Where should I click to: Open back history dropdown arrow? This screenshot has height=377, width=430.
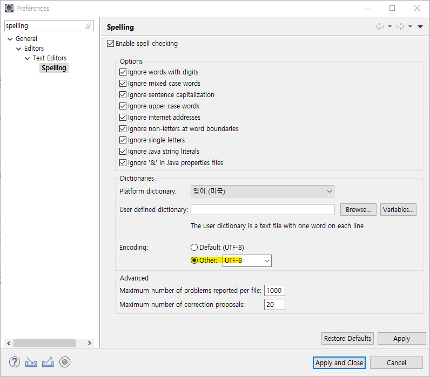tap(389, 26)
